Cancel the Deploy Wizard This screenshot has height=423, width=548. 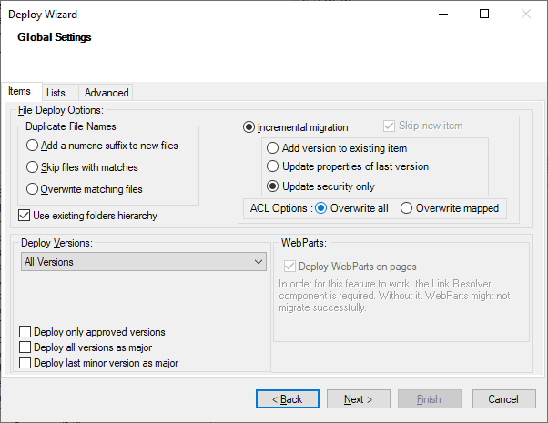504,399
